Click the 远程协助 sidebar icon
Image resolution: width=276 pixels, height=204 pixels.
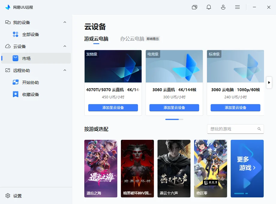click(x=8, y=70)
